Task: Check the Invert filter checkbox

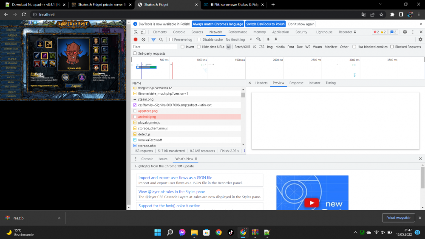Action: (x=182, y=47)
